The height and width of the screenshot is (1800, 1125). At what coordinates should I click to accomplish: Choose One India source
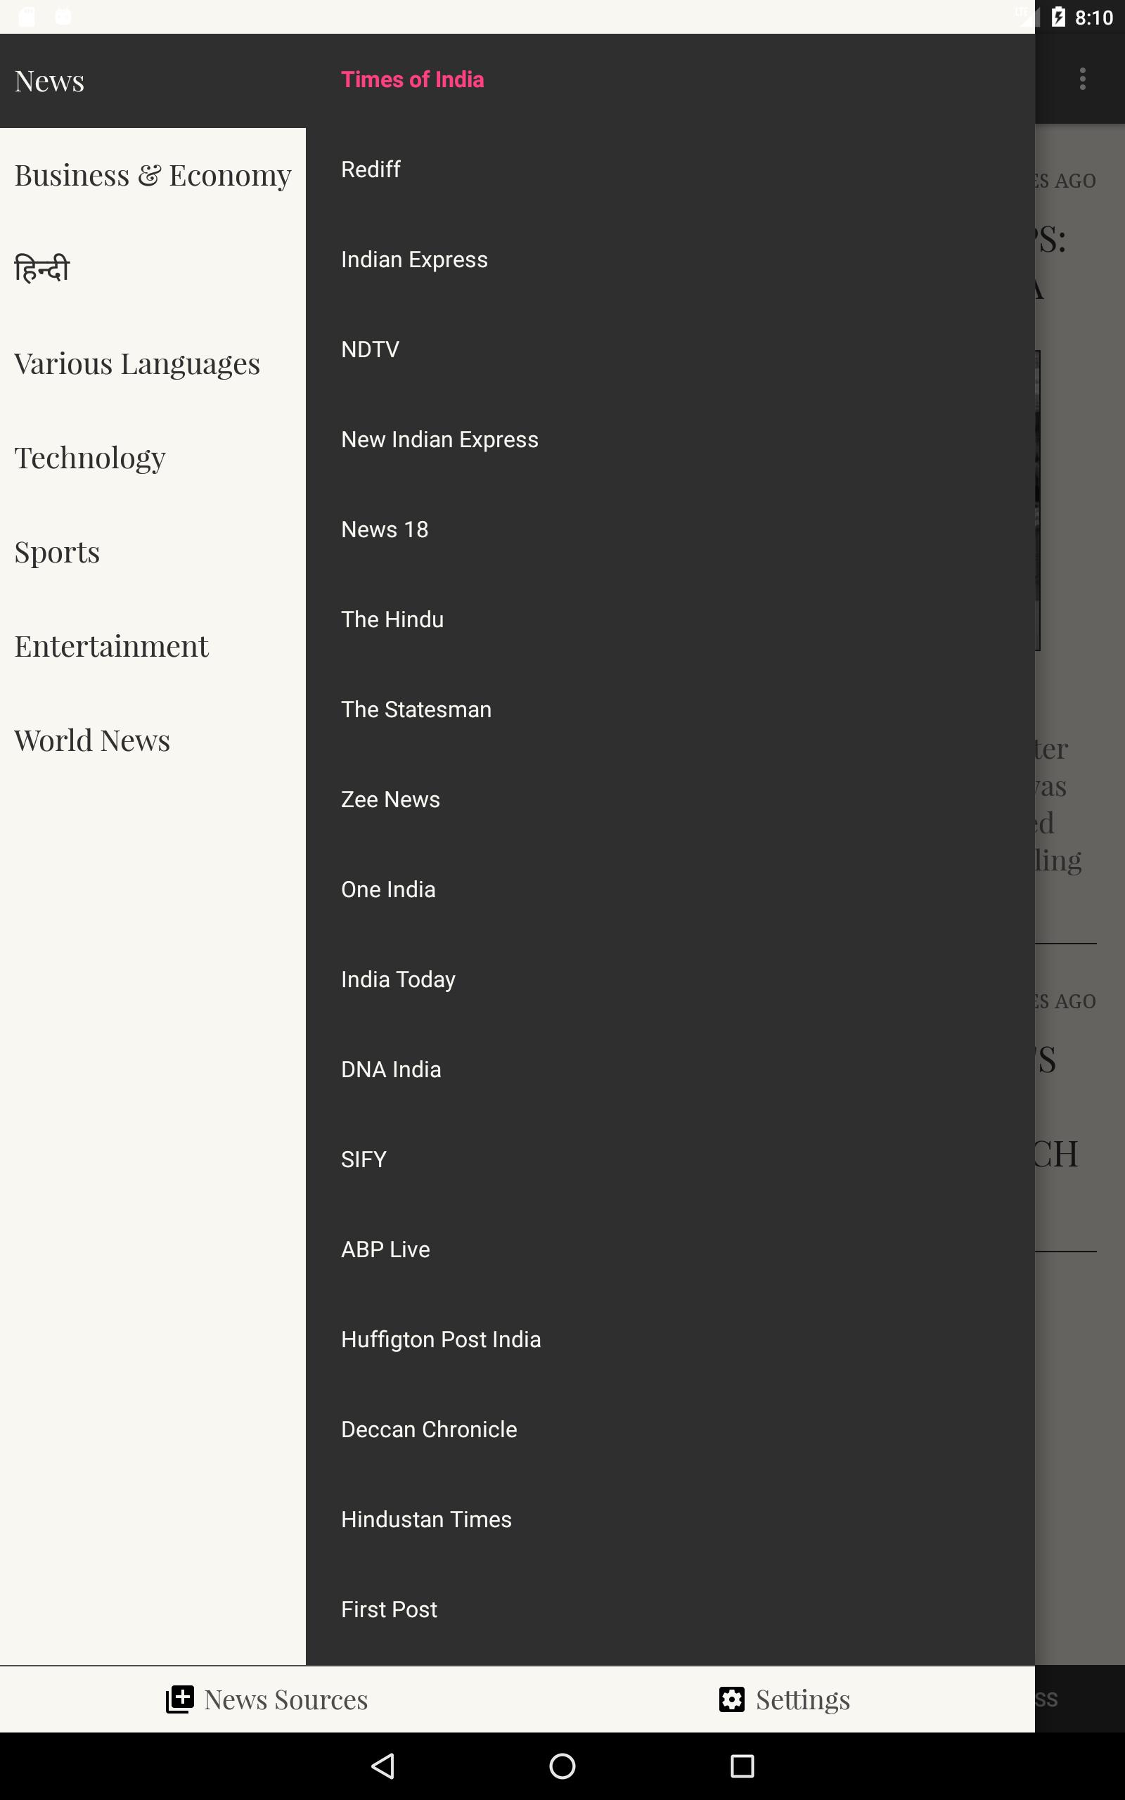pyautogui.click(x=670, y=889)
